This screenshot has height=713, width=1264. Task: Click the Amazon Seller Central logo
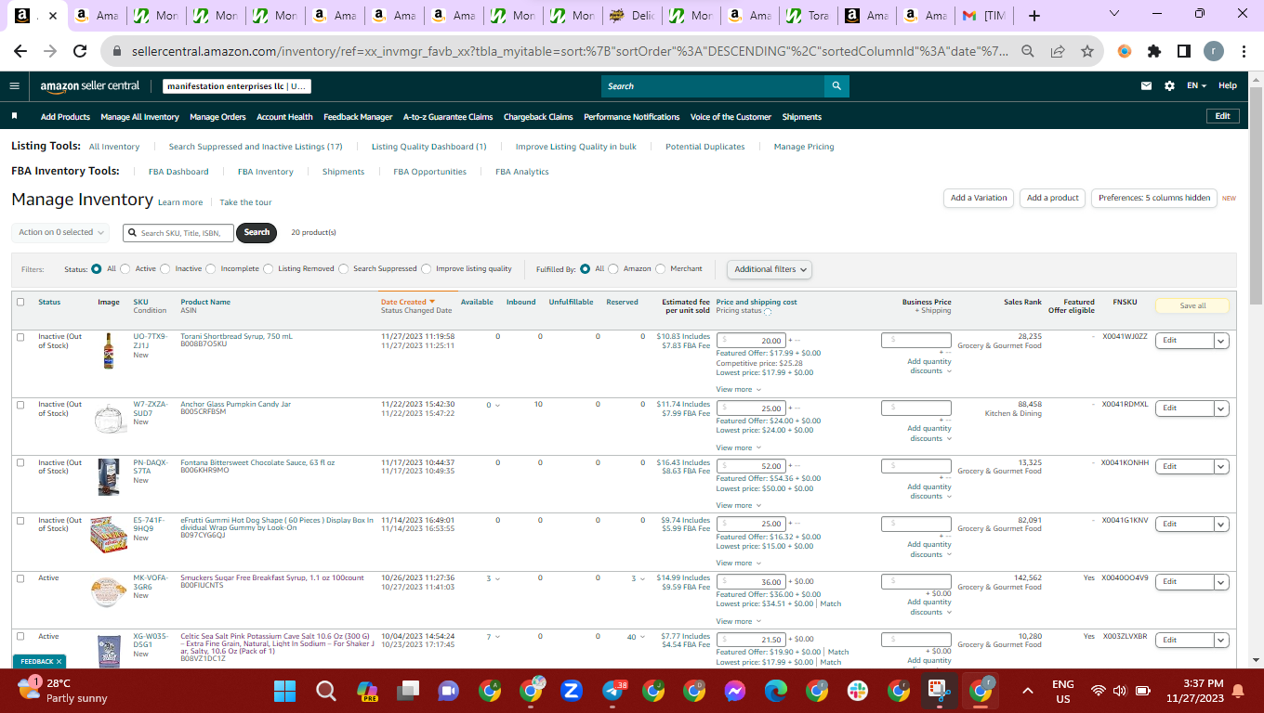89,86
